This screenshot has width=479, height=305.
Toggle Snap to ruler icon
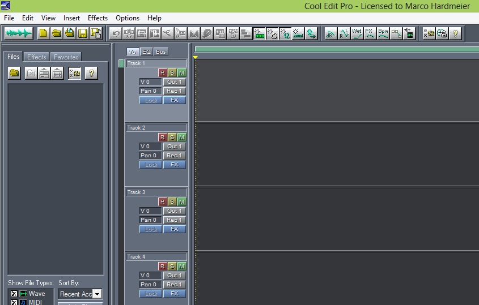pos(298,33)
